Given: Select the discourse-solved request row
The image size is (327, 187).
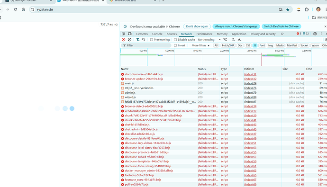Looking at the screenshot, I should coord(224,157).
